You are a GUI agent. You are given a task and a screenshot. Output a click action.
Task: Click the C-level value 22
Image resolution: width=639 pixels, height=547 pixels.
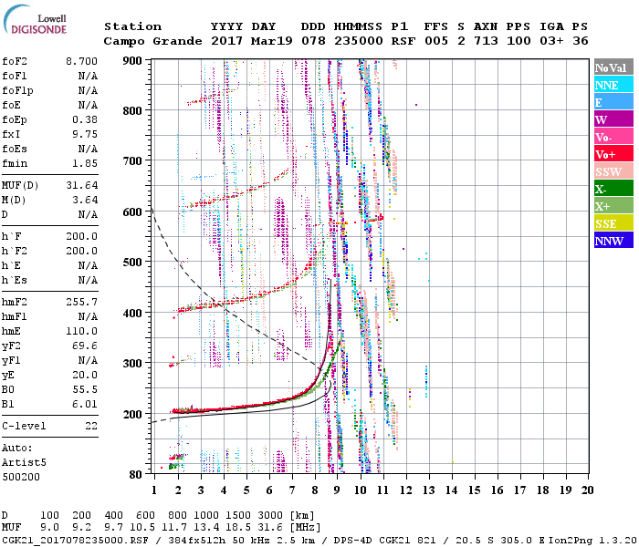(91, 426)
